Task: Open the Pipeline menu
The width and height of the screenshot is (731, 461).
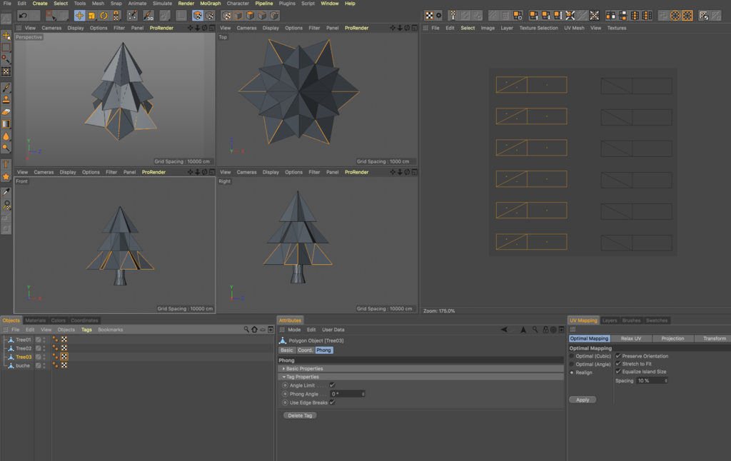Action: 264,4
